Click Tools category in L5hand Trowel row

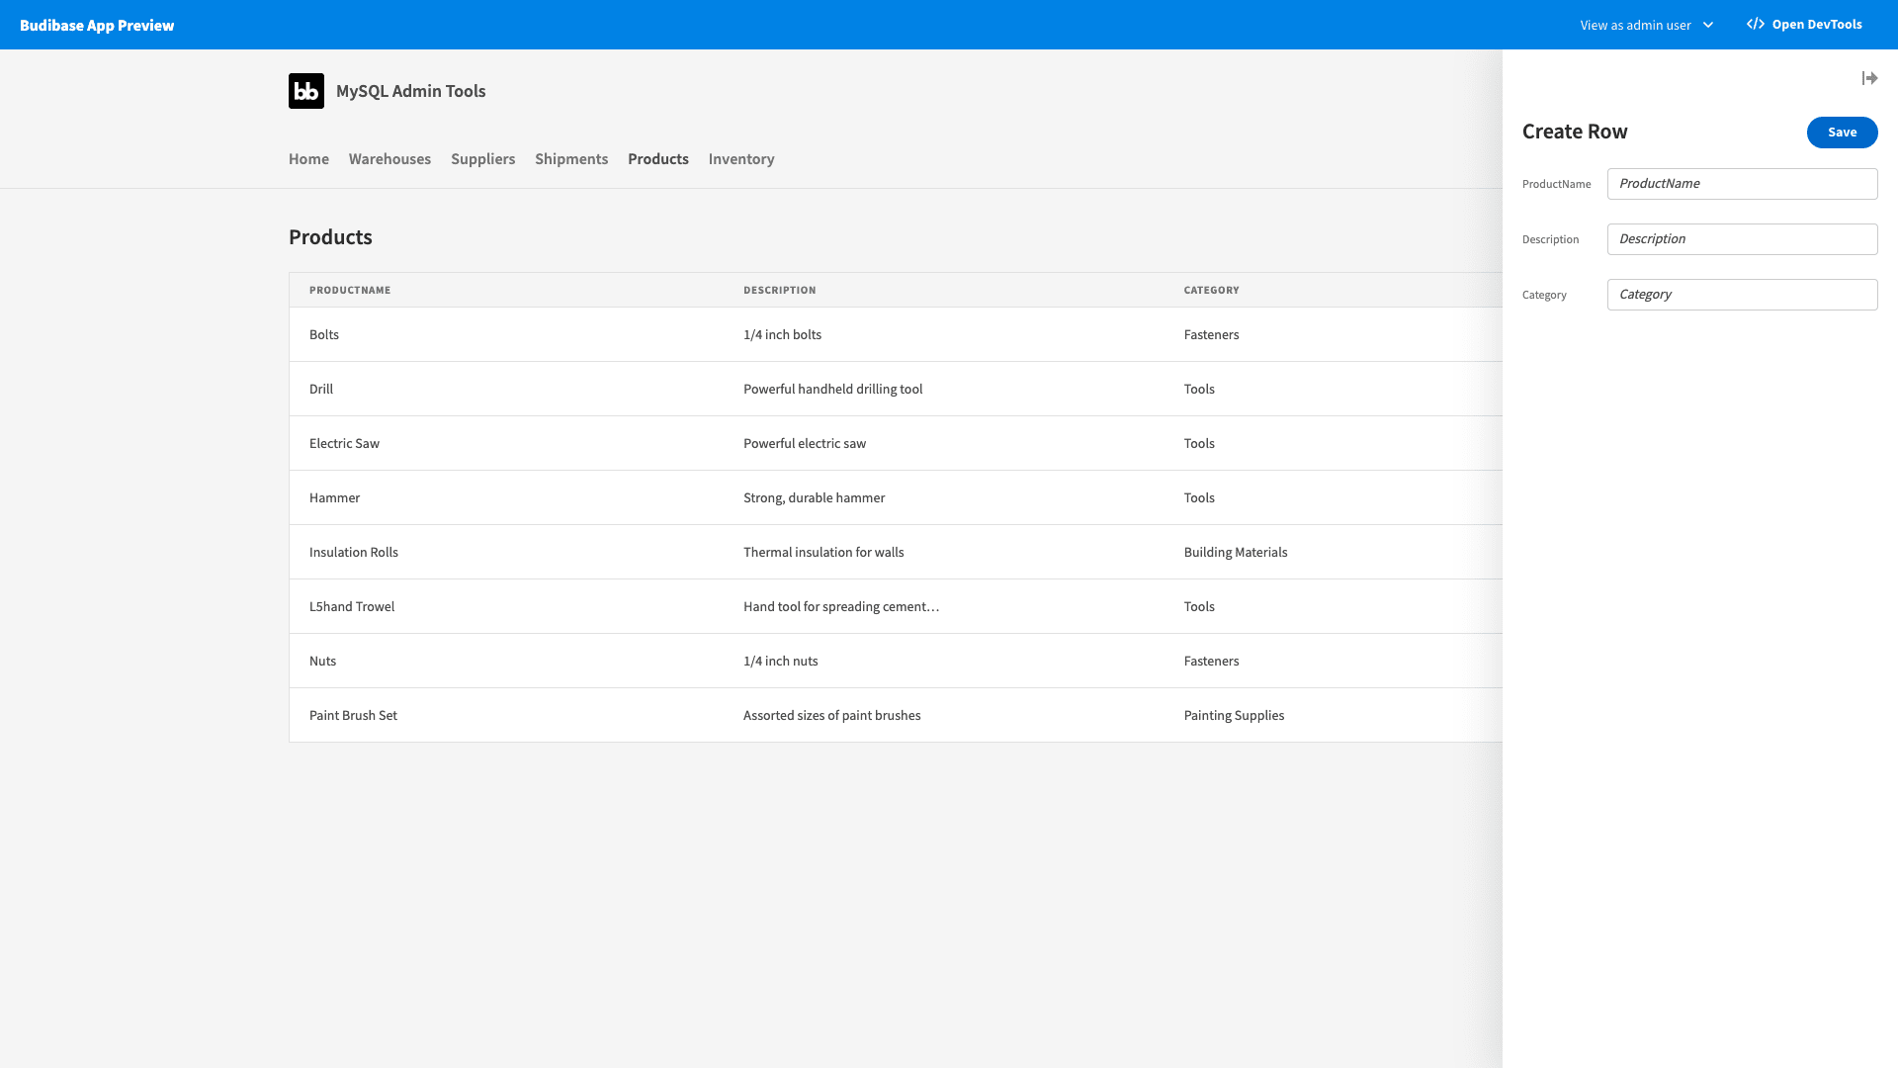tap(1199, 606)
